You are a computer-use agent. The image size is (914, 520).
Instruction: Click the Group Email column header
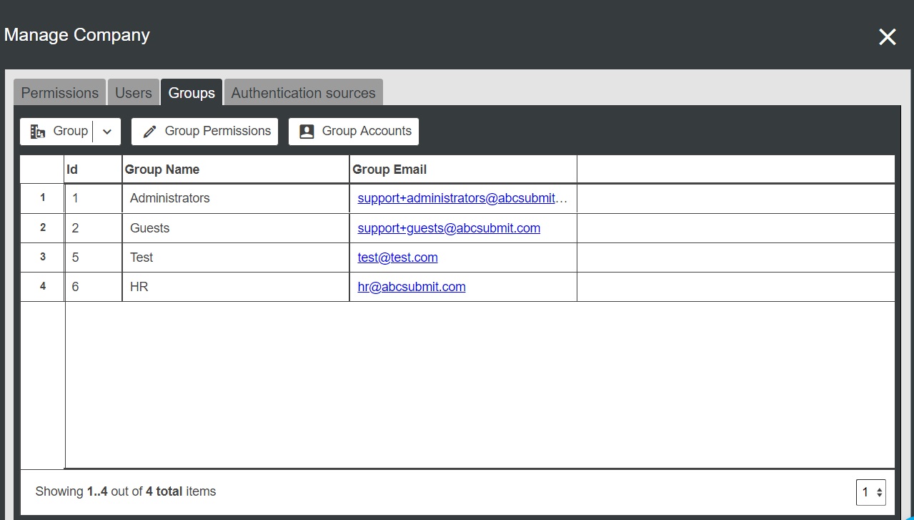tap(389, 170)
